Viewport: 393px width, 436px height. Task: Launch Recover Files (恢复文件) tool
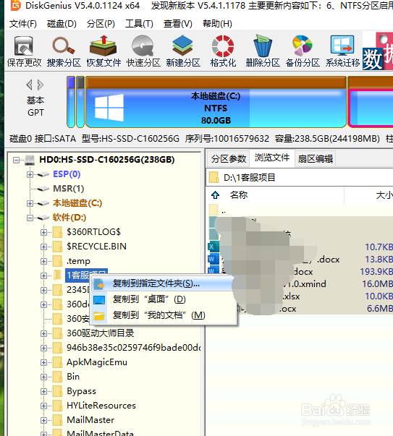click(103, 51)
